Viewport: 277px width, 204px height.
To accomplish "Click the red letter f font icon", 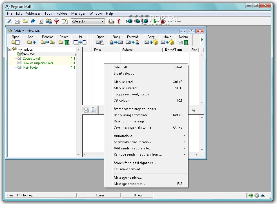I will click(x=119, y=21).
